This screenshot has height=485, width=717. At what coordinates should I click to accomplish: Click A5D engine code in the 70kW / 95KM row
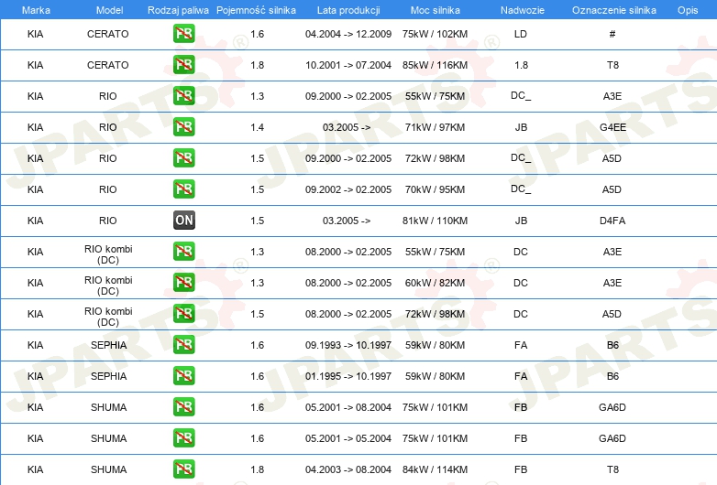click(612, 189)
